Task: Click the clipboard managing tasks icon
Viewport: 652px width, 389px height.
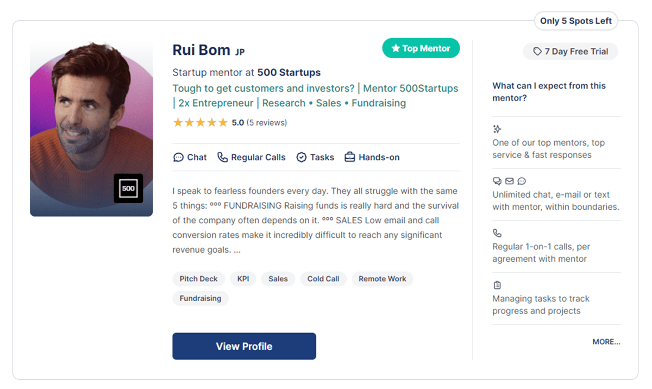Action: click(497, 285)
